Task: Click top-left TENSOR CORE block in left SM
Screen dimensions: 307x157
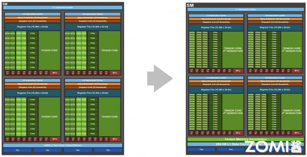Action: 49,50
